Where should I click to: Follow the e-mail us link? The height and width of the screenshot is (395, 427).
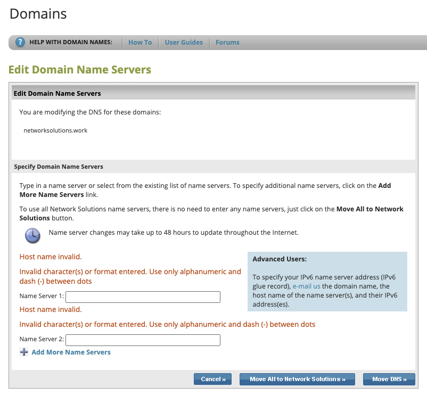point(306,286)
